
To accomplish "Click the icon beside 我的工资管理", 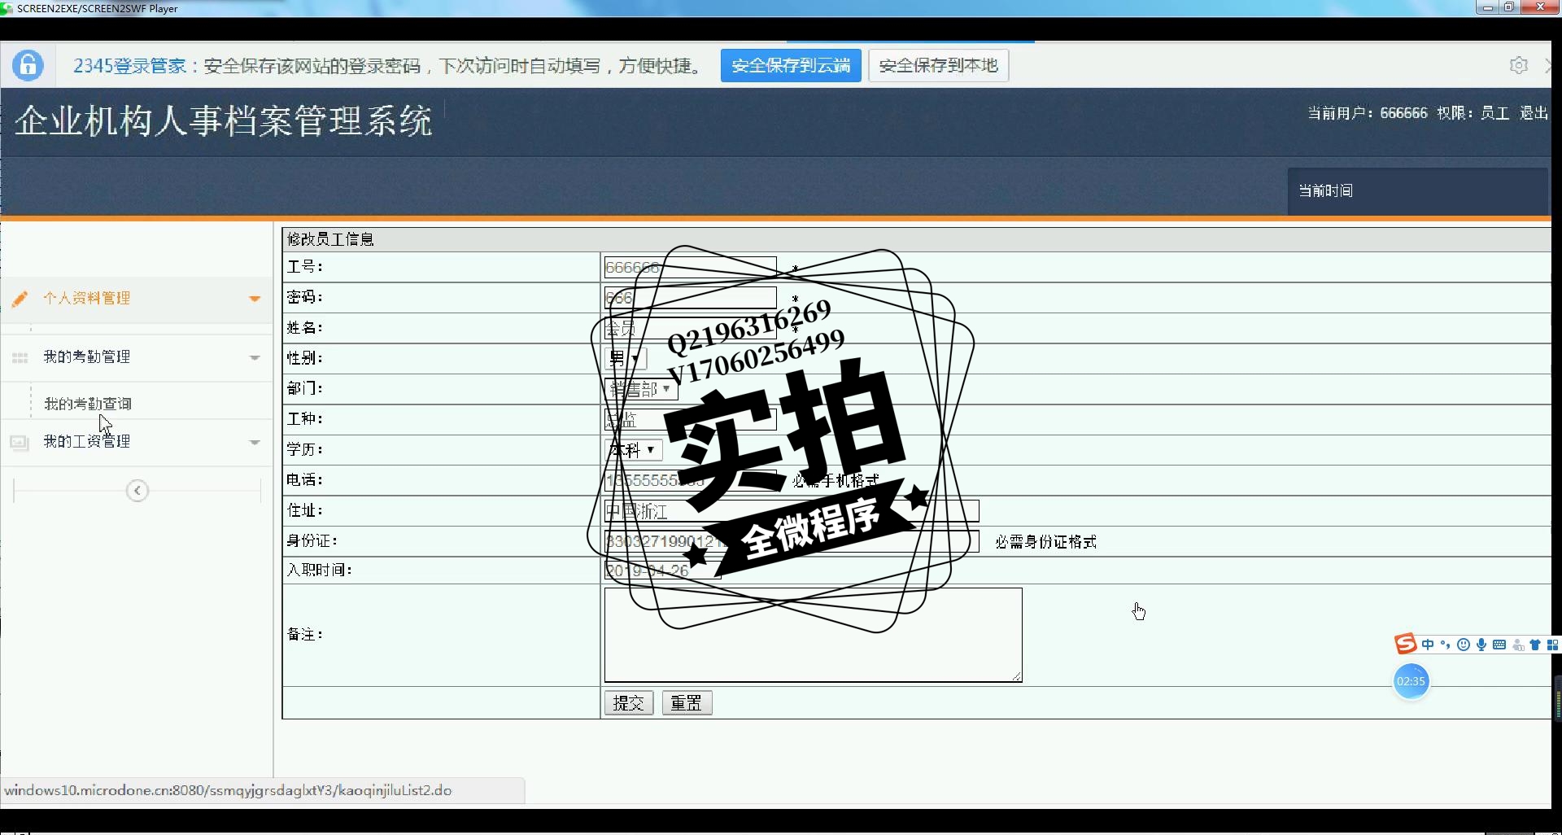I will tap(20, 442).
